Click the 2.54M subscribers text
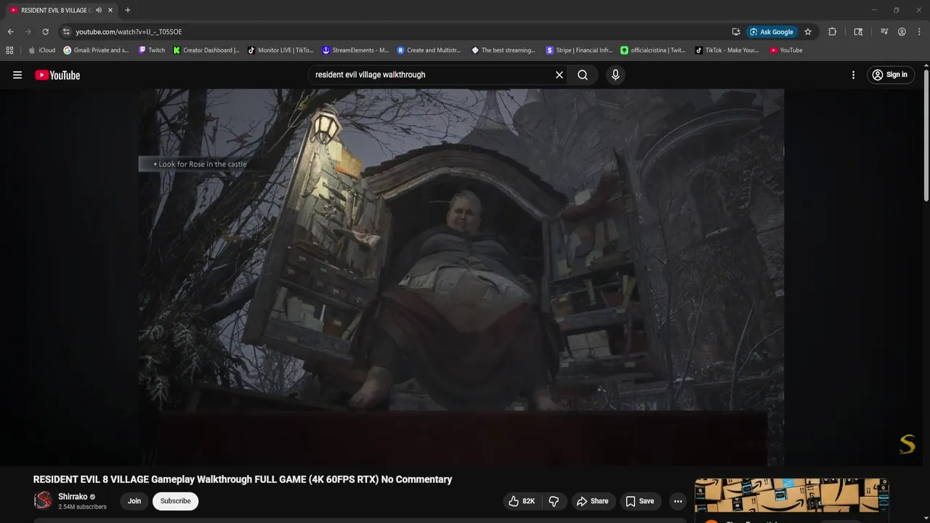 (82, 507)
